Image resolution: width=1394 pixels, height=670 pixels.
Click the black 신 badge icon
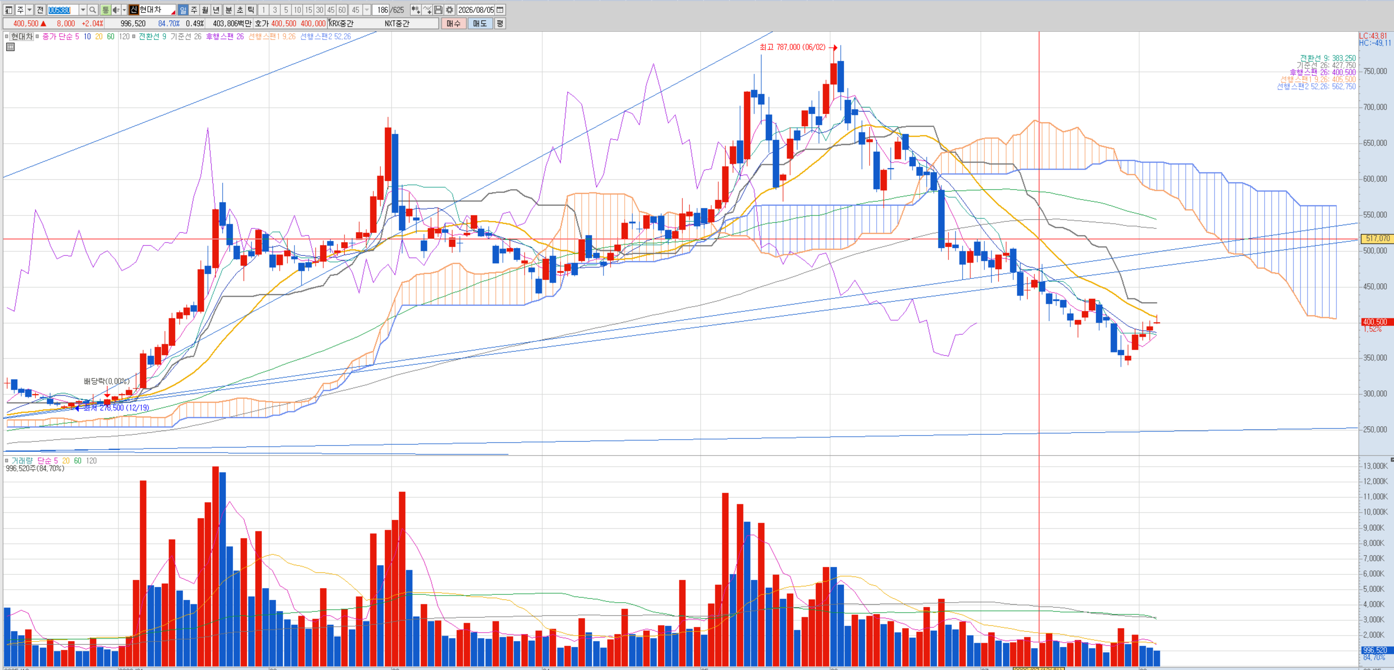coord(134,10)
